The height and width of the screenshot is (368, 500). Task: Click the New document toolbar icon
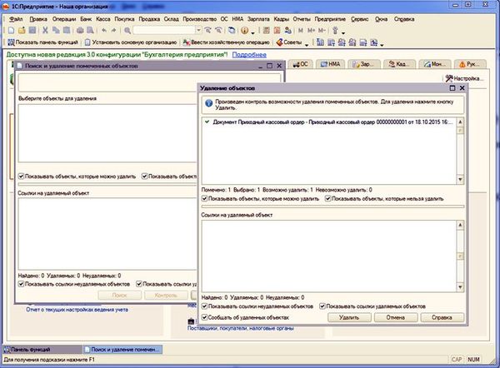point(11,30)
